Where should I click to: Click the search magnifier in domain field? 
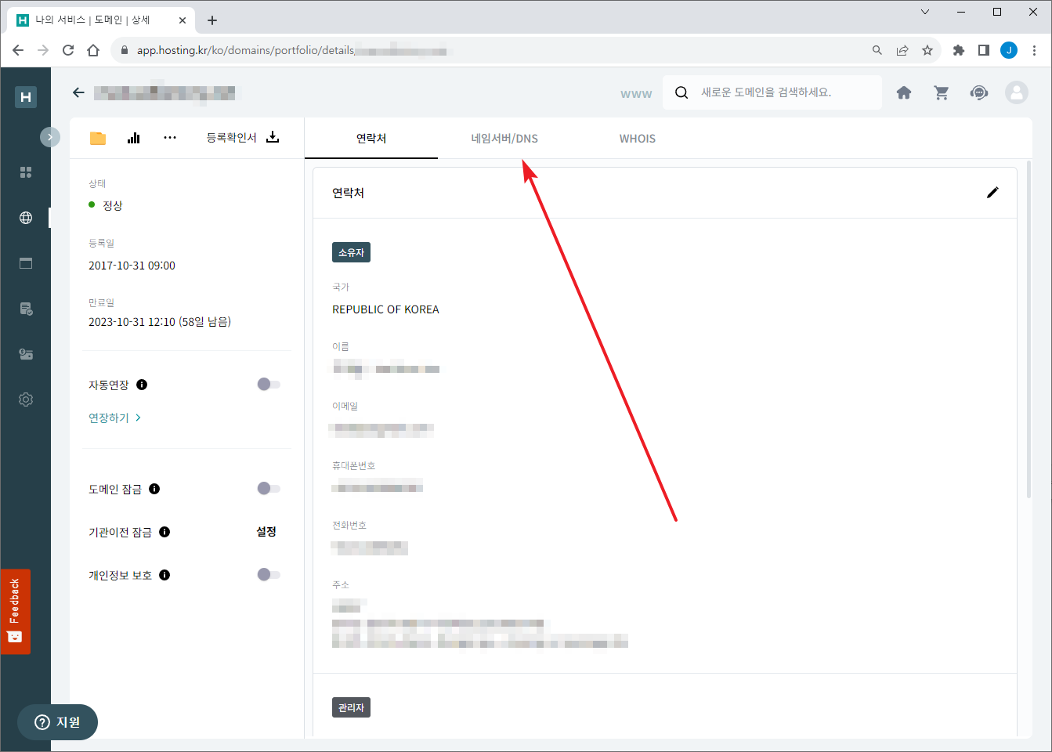(681, 92)
